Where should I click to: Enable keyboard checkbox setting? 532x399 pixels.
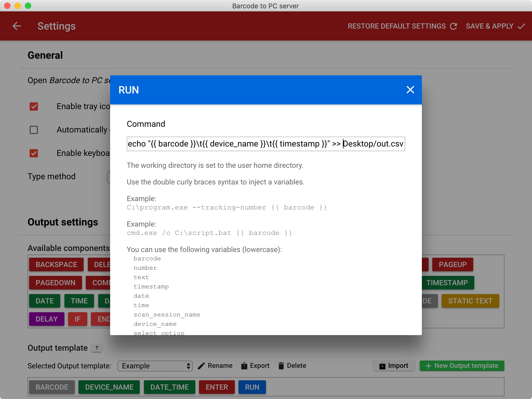click(34, 153)
